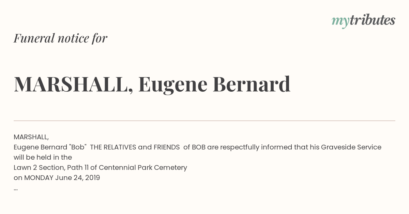Image resolution: width=409 pixels, height=214 pixels.
Task: Click 'Centennial Park Cemetery' text
Action: click(x=143, y=167)
